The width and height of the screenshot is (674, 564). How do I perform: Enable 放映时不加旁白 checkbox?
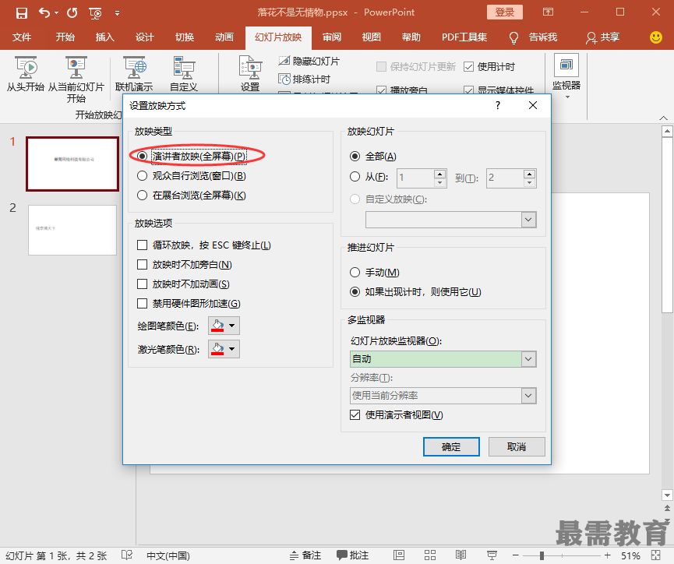pos(142,264)
